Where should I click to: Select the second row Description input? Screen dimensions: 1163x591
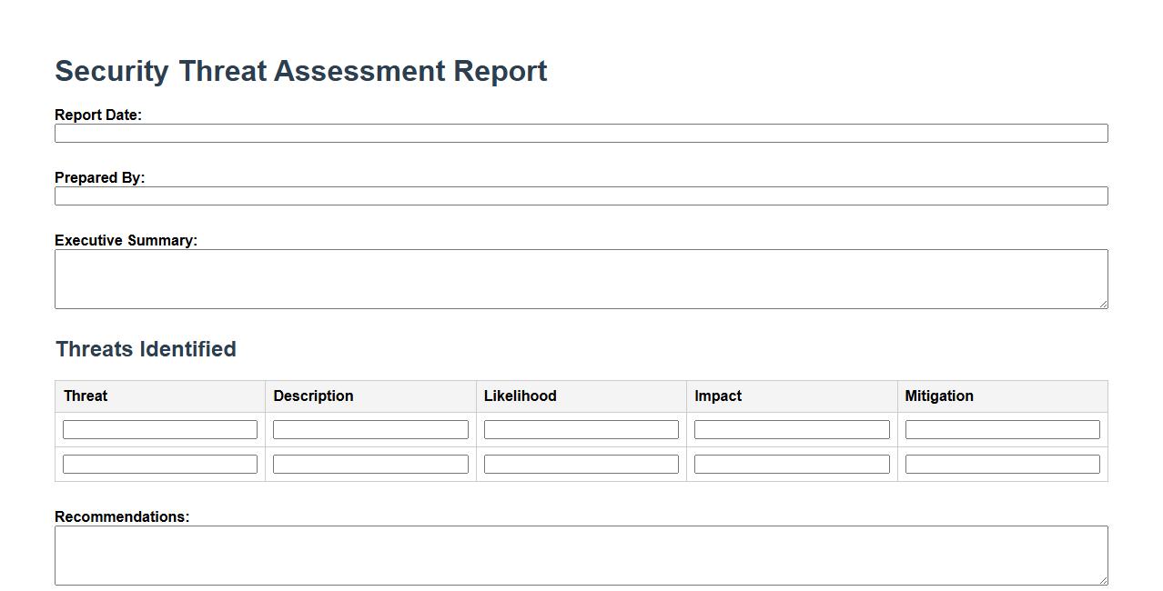tap(370, 465)
